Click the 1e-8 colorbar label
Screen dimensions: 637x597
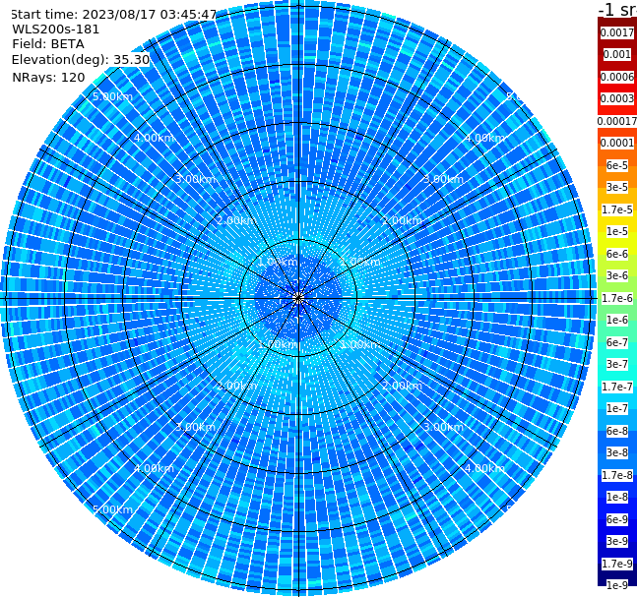(x=617, y=497)
